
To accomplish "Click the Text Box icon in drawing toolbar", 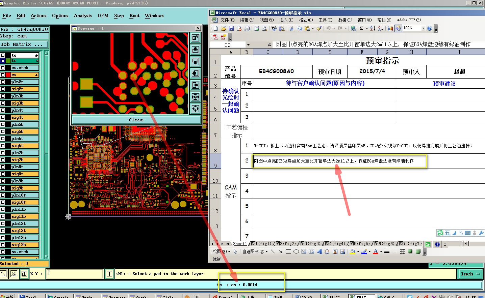I will 304,251.
